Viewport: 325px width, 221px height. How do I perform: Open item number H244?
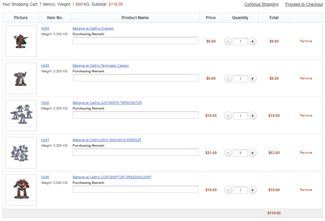[45, 28]
